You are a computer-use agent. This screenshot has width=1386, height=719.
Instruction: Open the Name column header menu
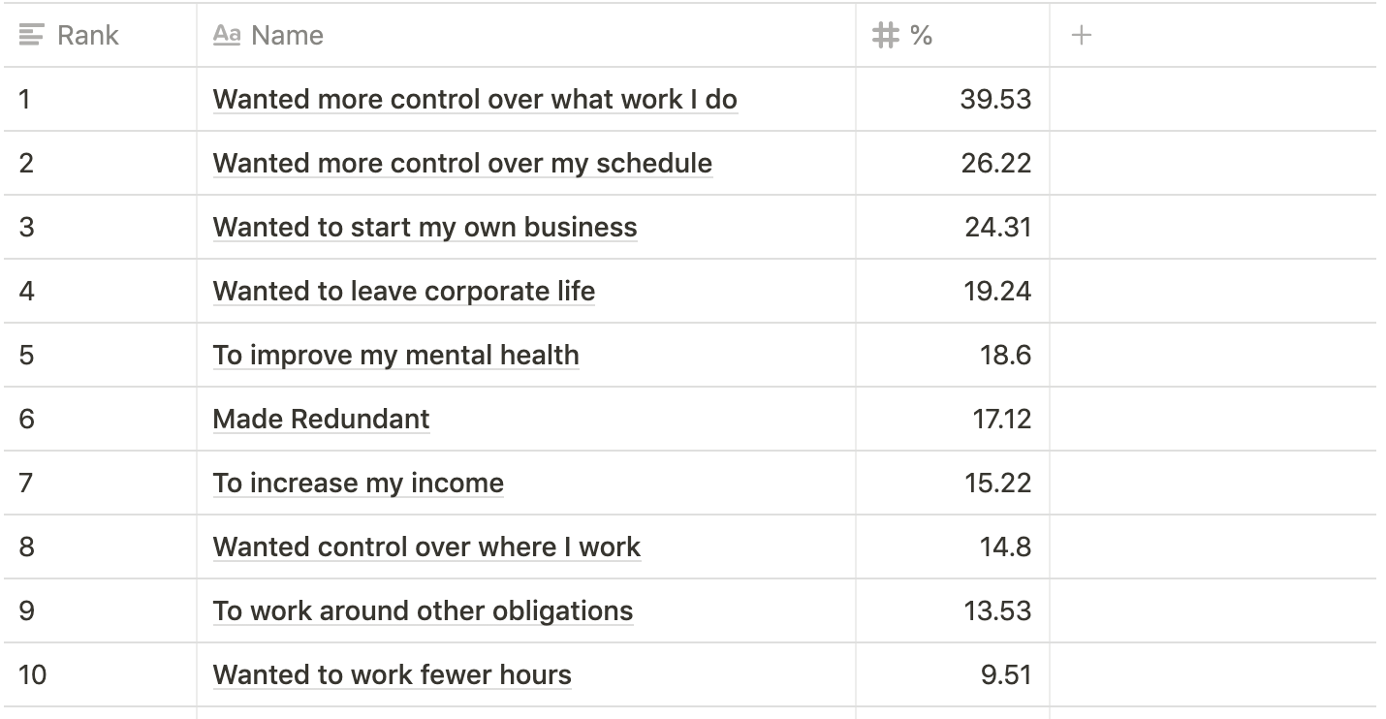pyautogui.click(x=526, y=36)
